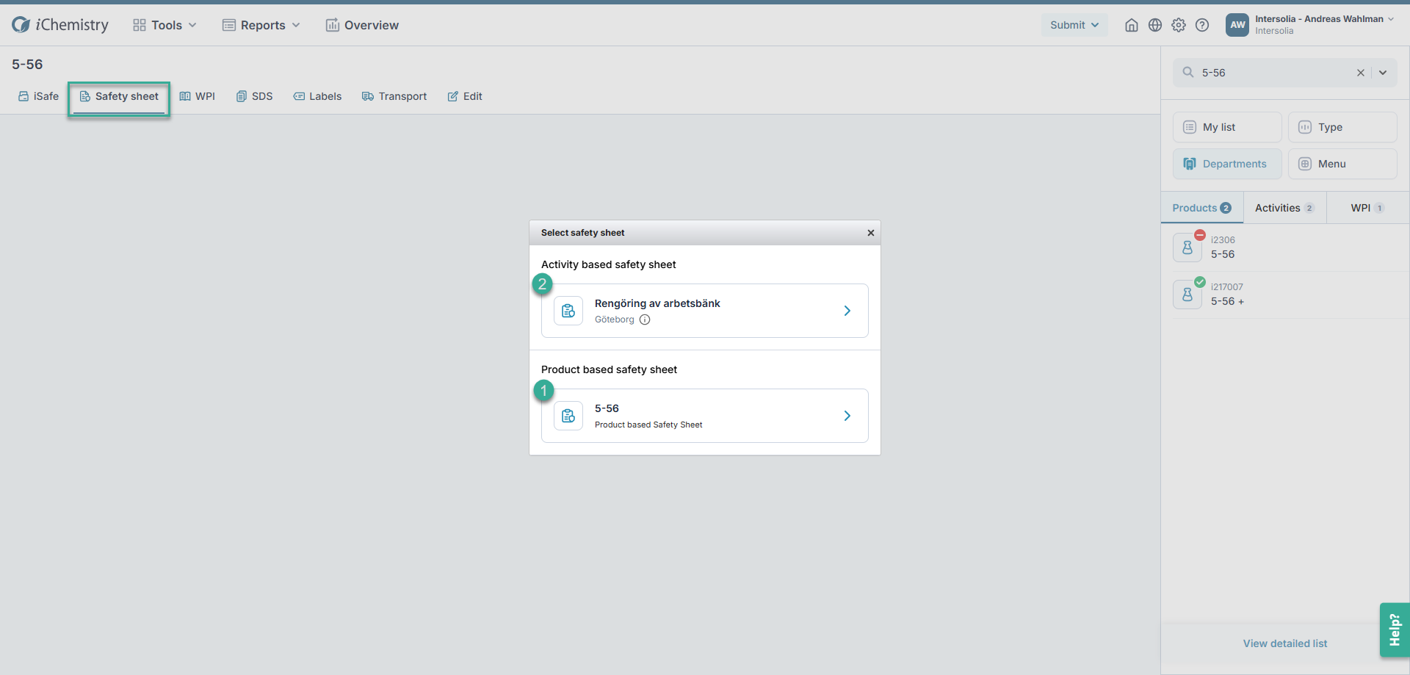
Task: Open Rengöring av arbetsbänk safety sheet
Action: pos(705,311)
